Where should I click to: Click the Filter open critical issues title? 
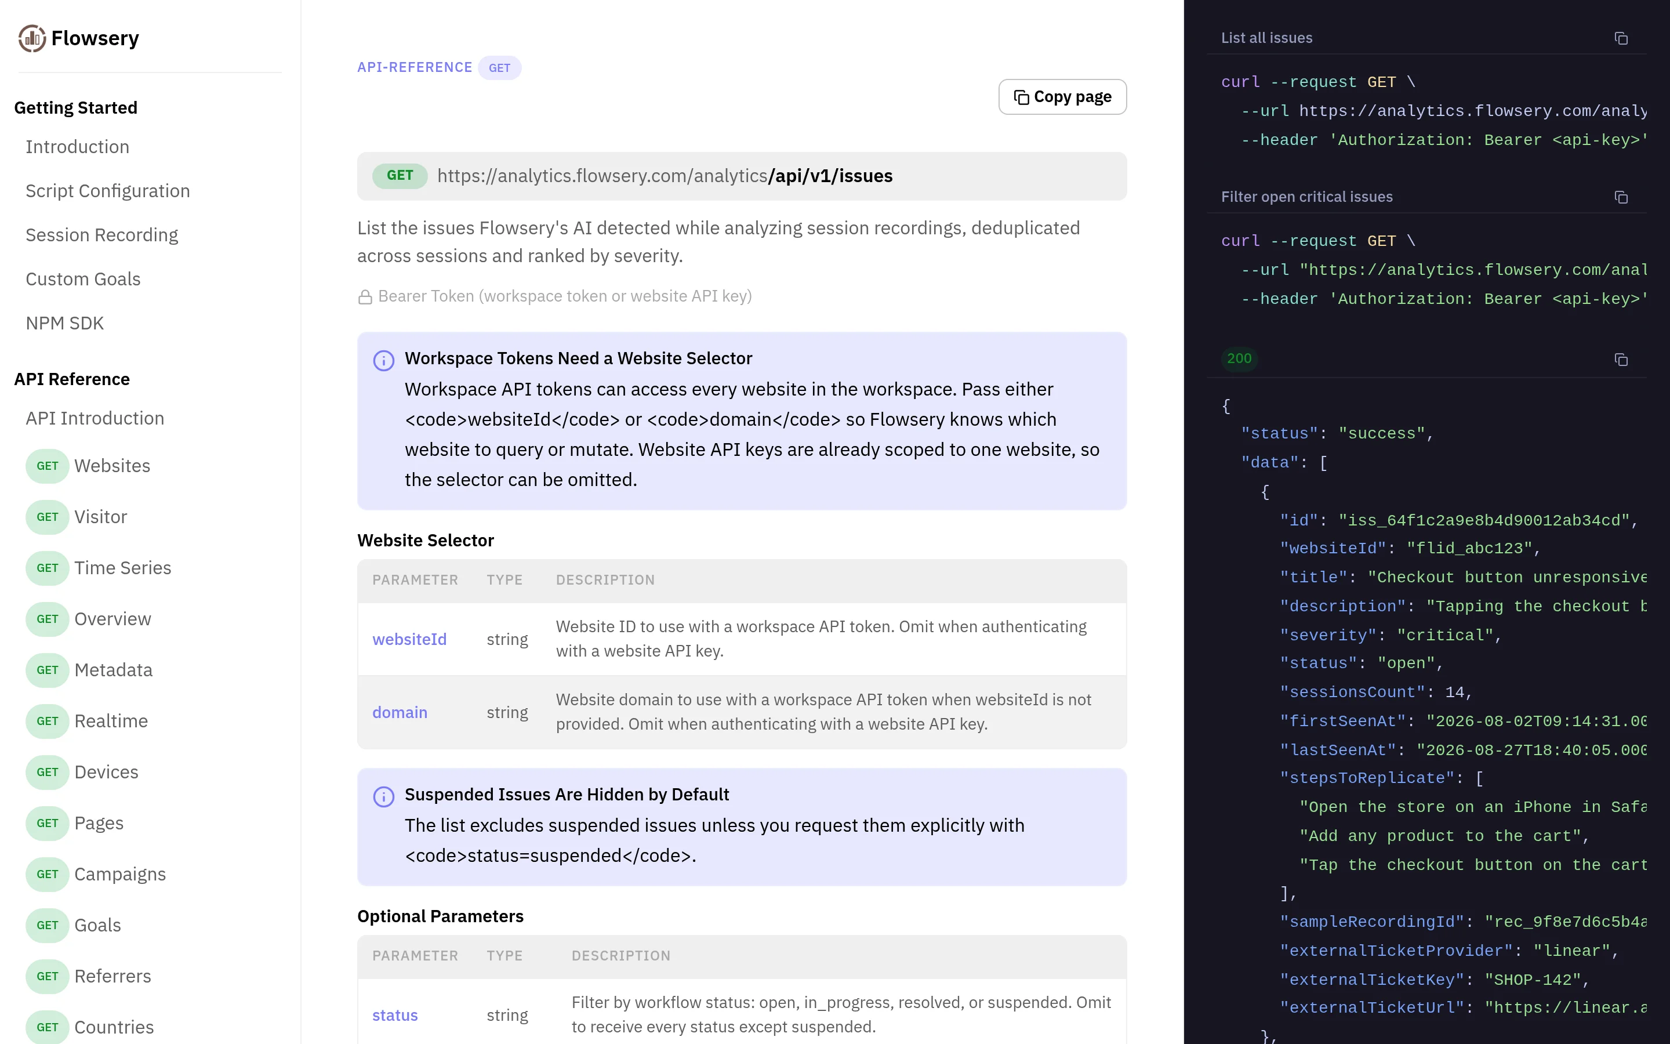click(x=1306, y=197)
